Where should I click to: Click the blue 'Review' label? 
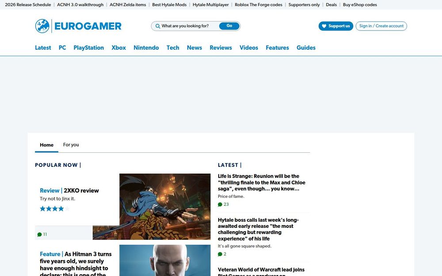[x=50, y=191]
